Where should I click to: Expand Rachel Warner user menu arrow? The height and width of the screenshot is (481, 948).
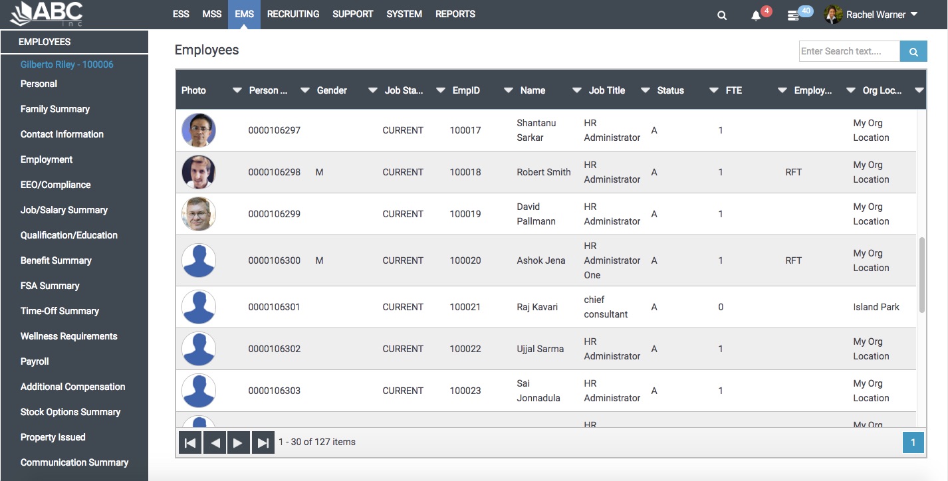tap(914, 14)
